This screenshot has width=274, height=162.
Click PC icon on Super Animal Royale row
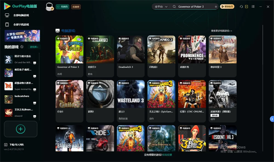[x=35, y=89]
